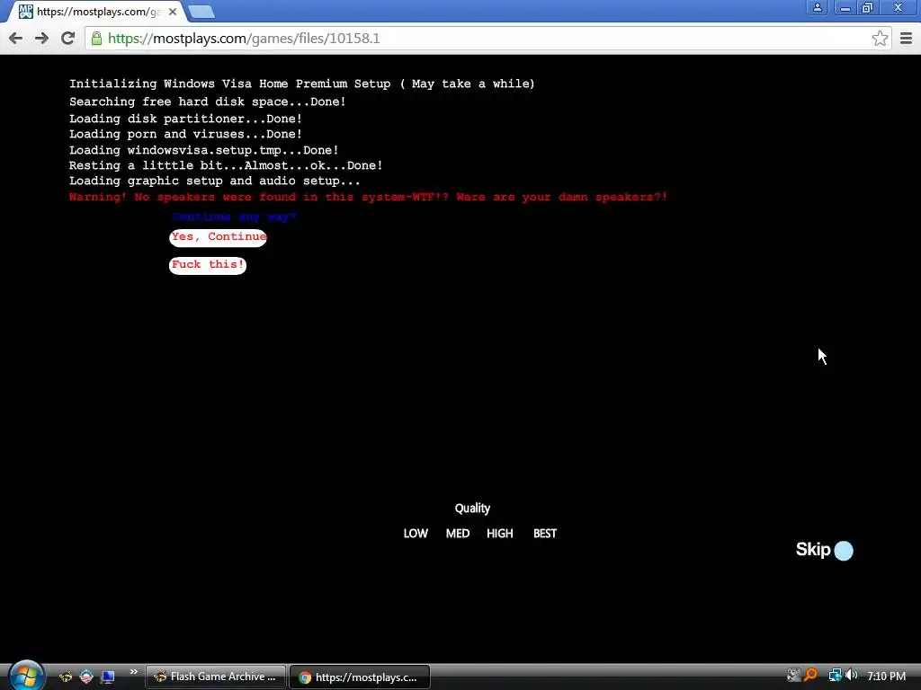The width and height of the screenshot is (921, 690).
Task: Click the green padlock security icon
Action: click(x=96, y=39)
